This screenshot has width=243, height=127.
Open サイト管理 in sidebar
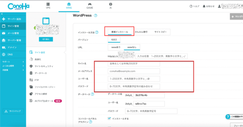(13, 26)
